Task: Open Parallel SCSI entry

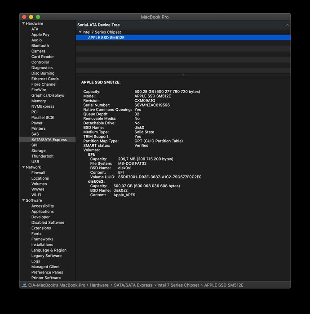Action: tap(43, 118)
